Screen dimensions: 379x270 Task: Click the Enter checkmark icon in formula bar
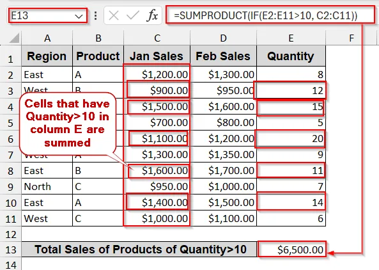tap(133, 16)
